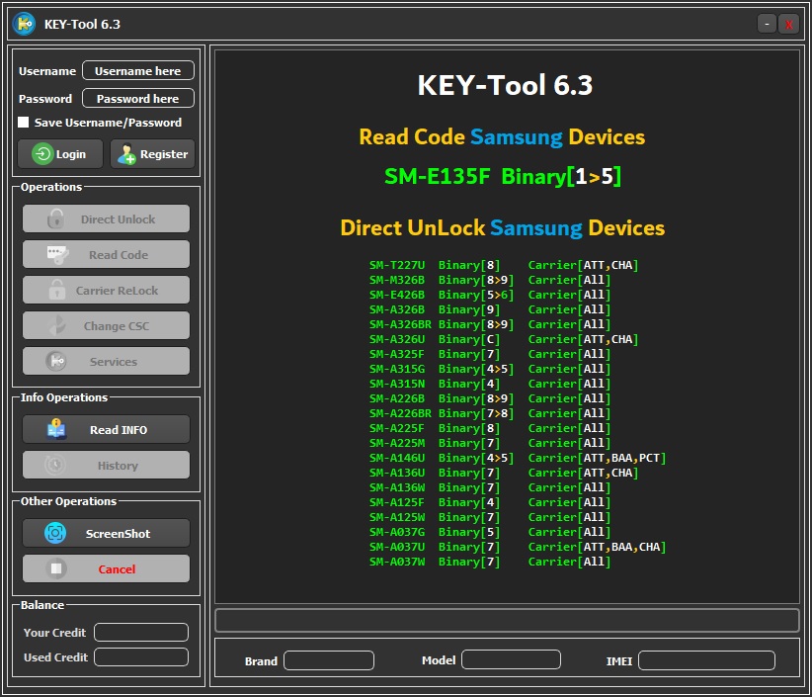Click the Read Code message-key icon
Viewport: 812px width, 697px height.
[x=57, y=254]
